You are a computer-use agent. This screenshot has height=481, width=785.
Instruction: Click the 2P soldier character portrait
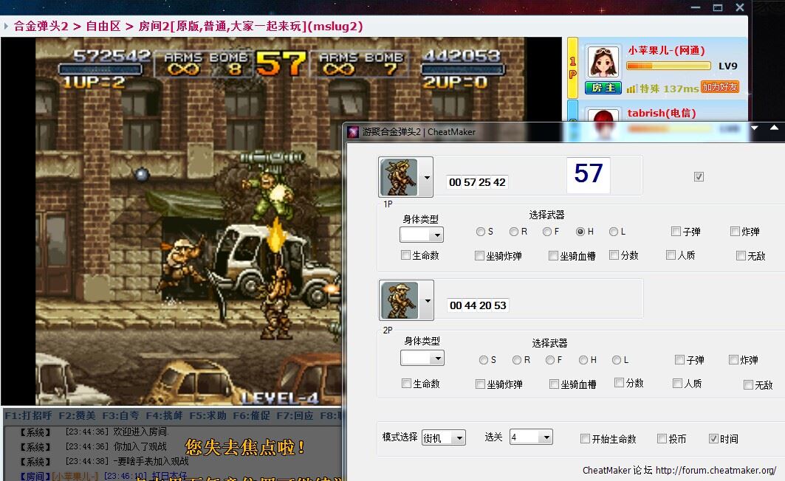(399, 300)
